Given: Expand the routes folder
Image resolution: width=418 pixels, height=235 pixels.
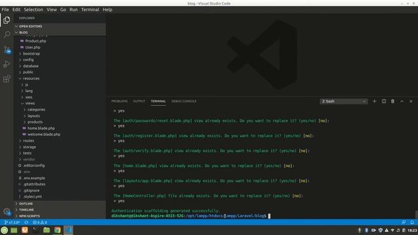Looking at the screenshot, I should (28, 141).
